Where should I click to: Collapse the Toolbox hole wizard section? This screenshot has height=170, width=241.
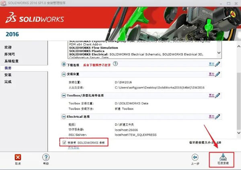(x=63, y=96)
